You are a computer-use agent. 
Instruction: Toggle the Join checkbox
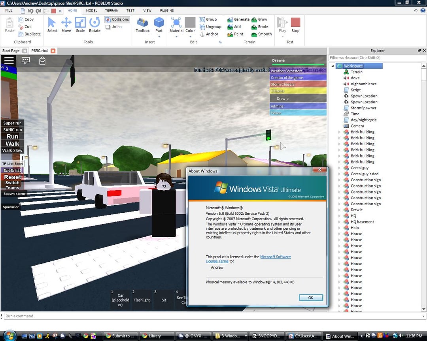tap(108, 27)
